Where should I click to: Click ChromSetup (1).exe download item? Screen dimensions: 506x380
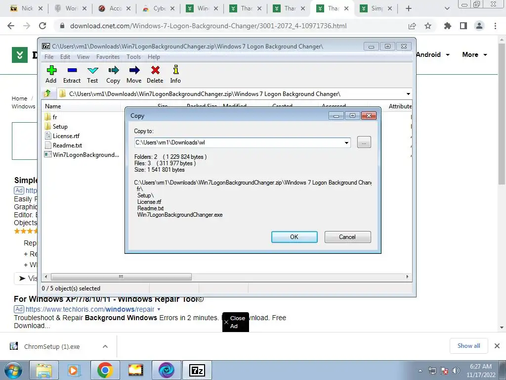point(51,346)
